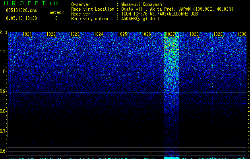250x159 pixels.
Task: Click the 1829 time marker
Action: (x=218, y=34)
